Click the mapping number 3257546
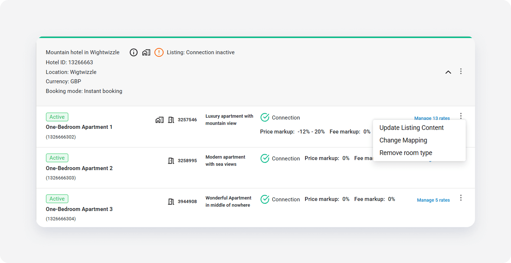Viewport: 511px width, 263px height. coord(187,120)
